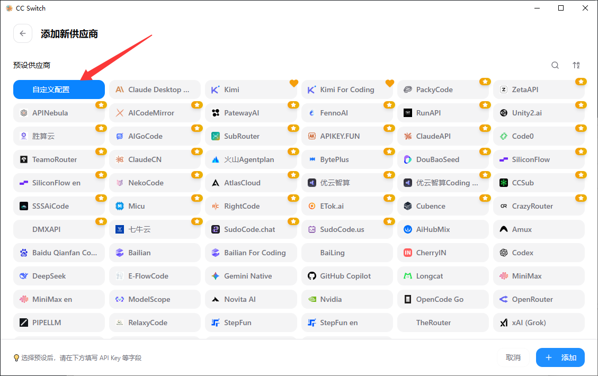Click the Kimi For Coding logo
Viewport: 598px width, 376px height.
[x=311, y=89]
